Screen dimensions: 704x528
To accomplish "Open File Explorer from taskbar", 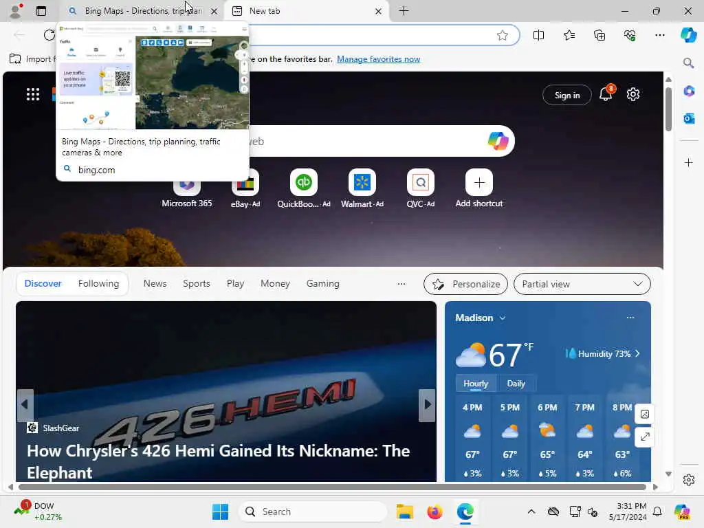I will point(404,511).
